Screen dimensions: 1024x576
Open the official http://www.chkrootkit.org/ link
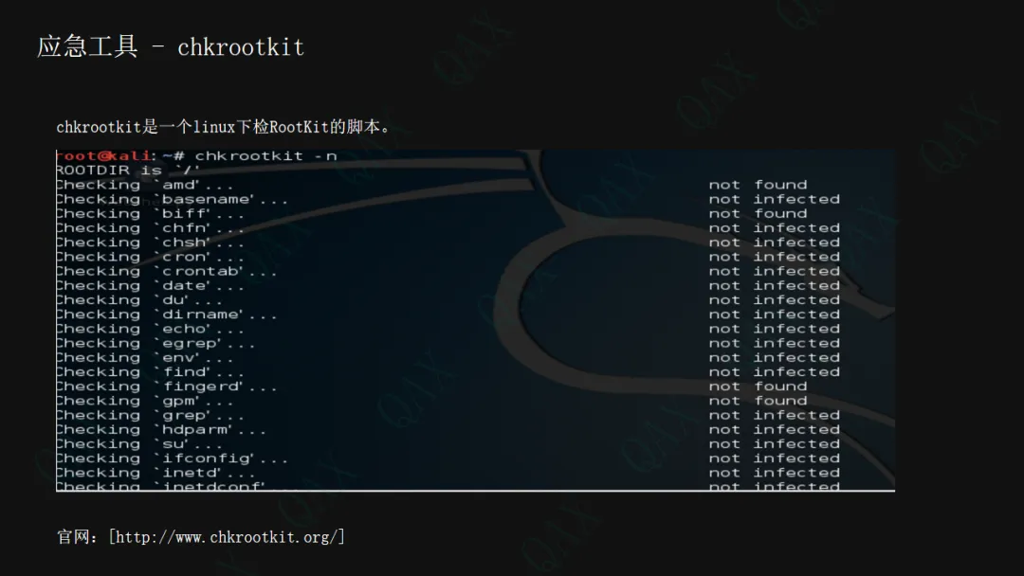coord(227,537)
